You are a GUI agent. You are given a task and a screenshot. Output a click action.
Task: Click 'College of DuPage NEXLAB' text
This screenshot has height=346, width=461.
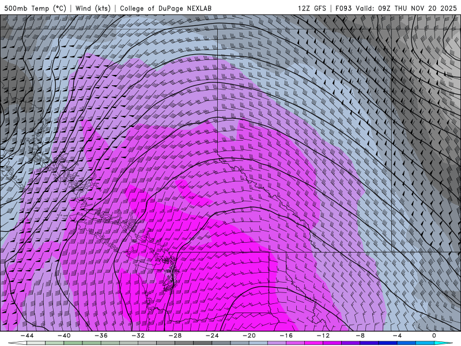click(x=165, y=8)
